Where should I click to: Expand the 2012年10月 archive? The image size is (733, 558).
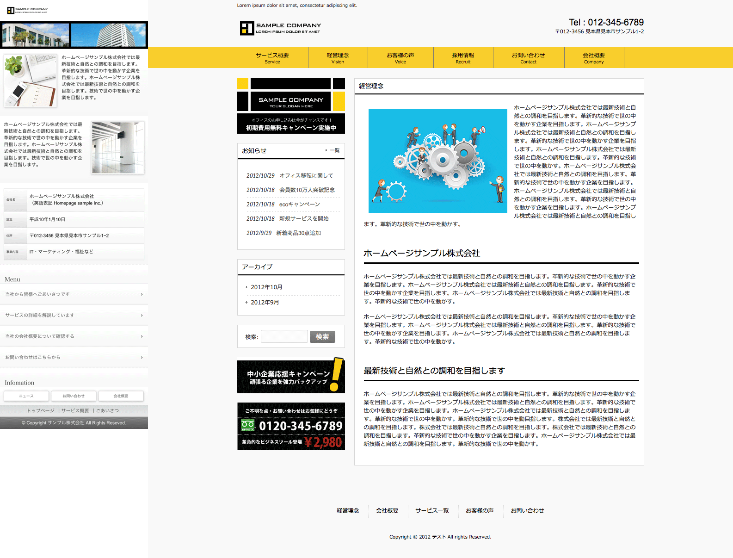pyautogui.click(x=266, y=287)
